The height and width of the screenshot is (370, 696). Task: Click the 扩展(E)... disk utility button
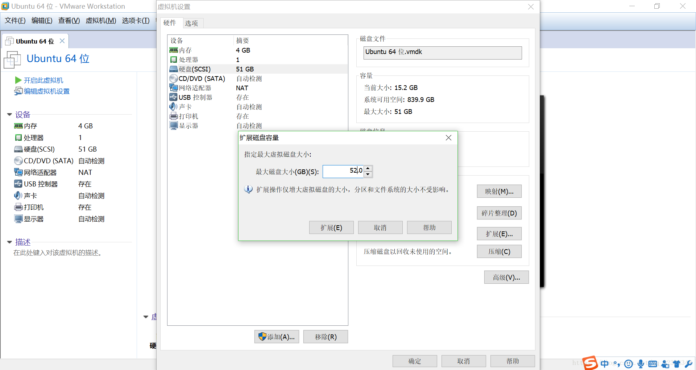coord(499,234)
